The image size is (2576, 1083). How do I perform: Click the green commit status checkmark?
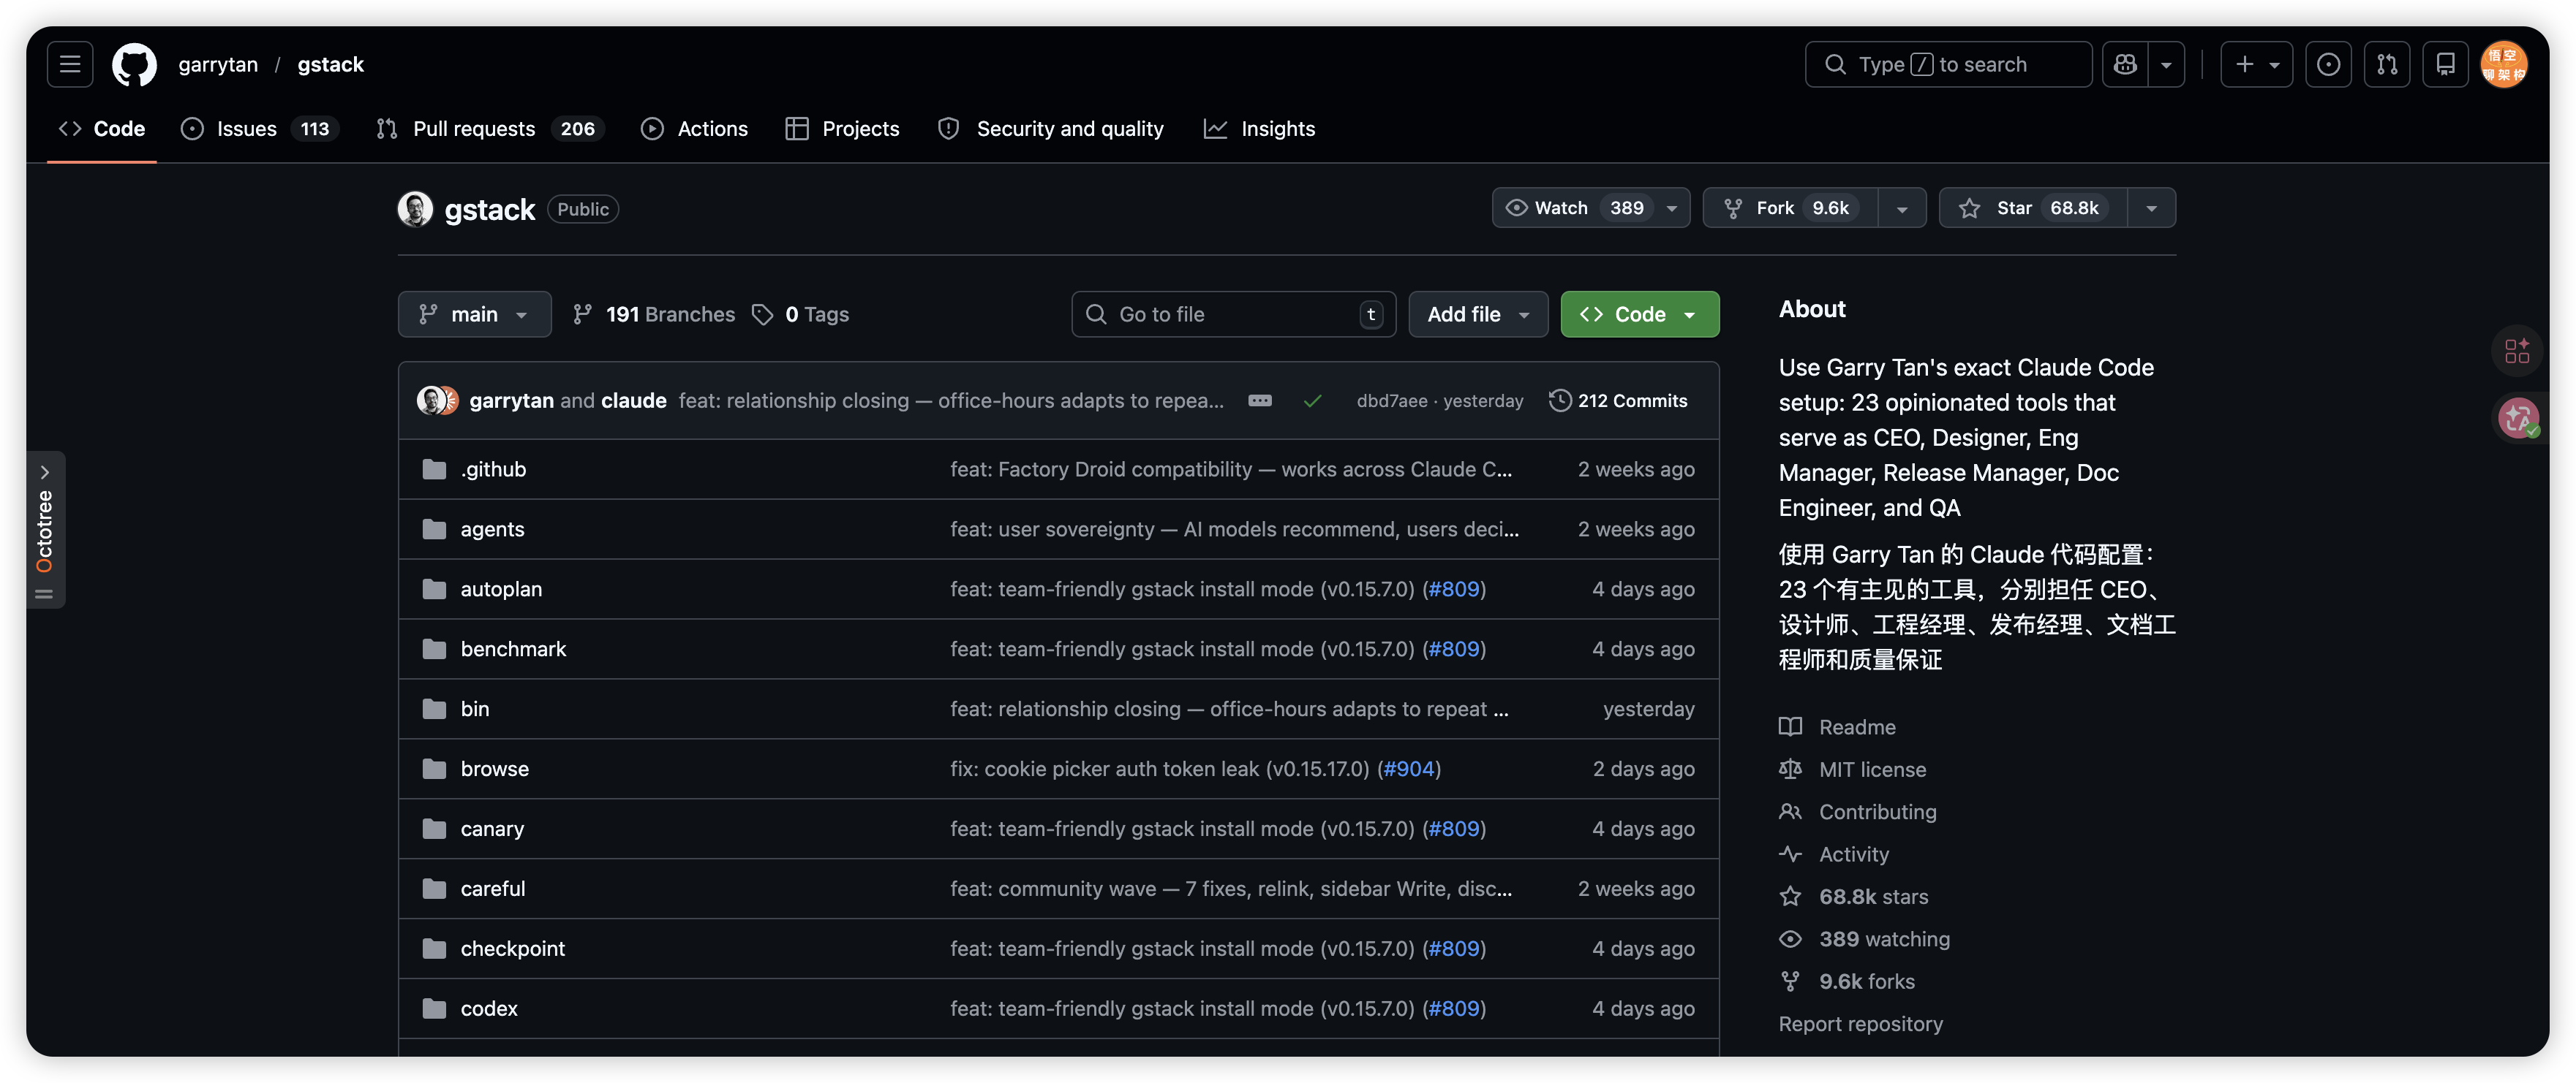[x=1312, y=400]
